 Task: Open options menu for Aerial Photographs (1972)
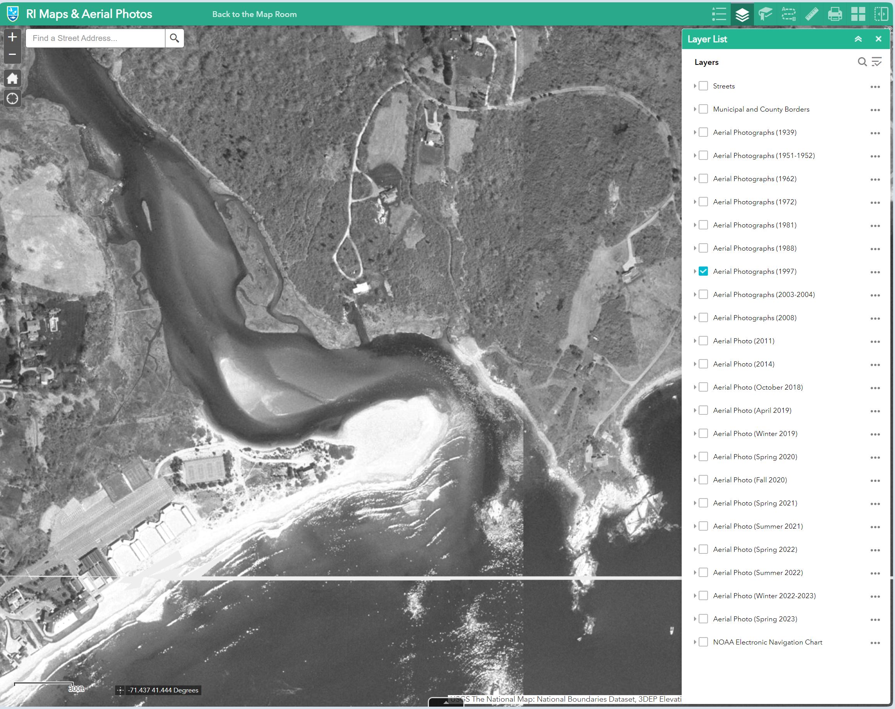tap(875, 202)
